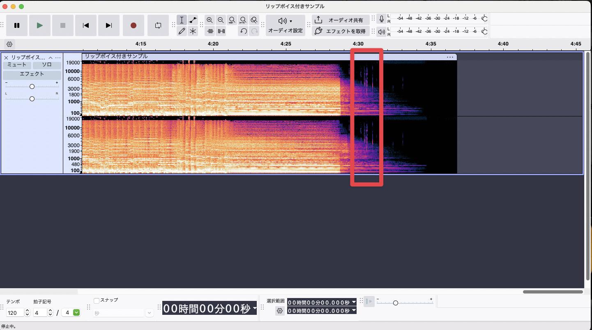
Task: Open the clip's three-dot menu
Action: pyautogui.click(x=450, y=57)
